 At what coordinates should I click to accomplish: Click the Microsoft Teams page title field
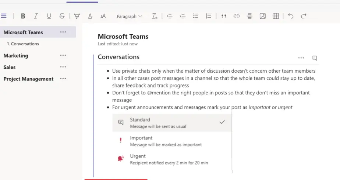click(123, 37)
